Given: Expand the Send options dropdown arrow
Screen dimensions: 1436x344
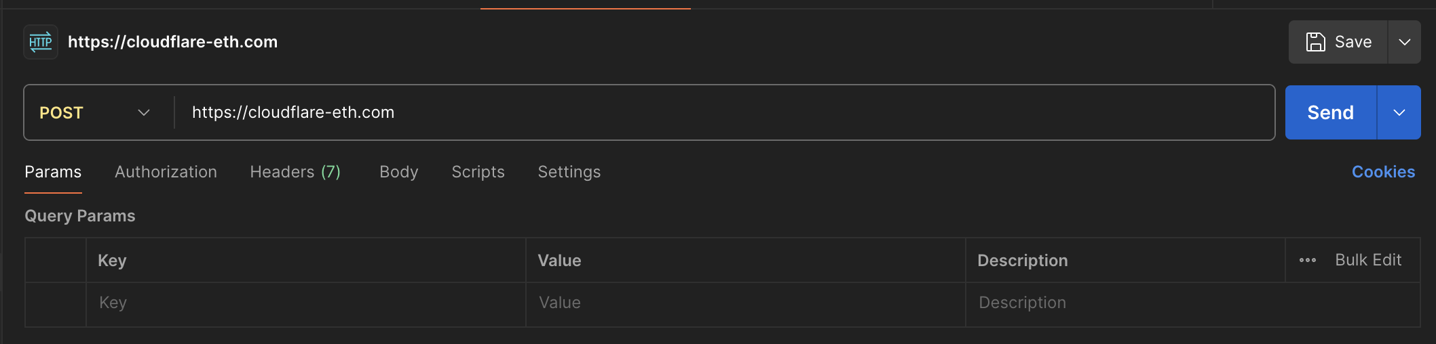Looking at the screenshot, I should (1399, 112).
